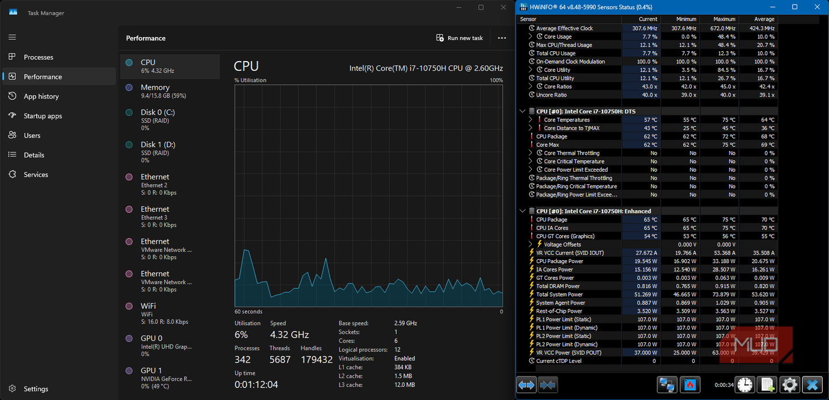Expand the Core Thermal Throttling row

pyautogui.click(x=531, y=153)
